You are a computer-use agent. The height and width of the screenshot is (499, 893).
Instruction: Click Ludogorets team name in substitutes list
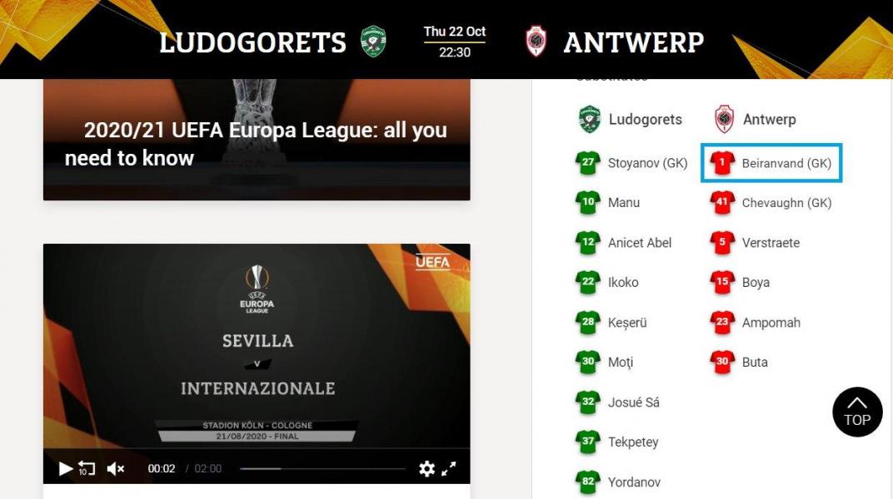coord(646,120)
